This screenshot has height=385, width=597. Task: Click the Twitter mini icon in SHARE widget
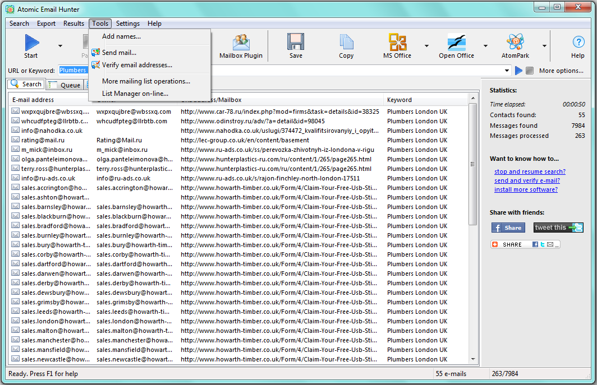pos(543,245)
